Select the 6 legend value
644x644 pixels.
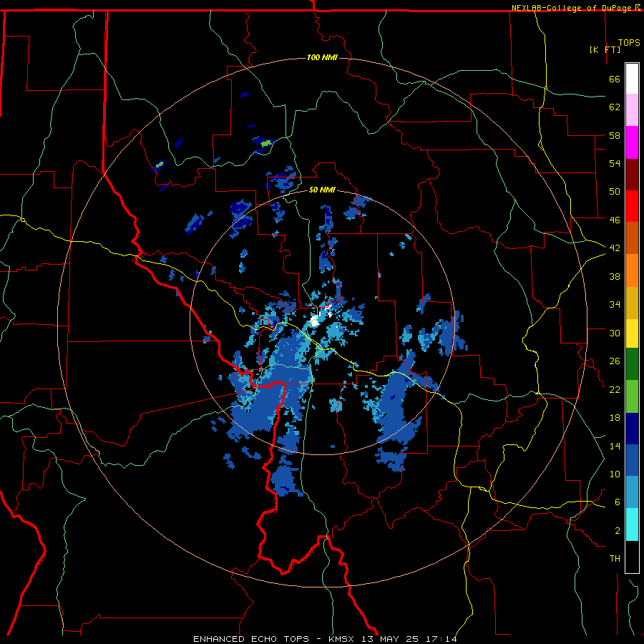[x=618, y=502]
